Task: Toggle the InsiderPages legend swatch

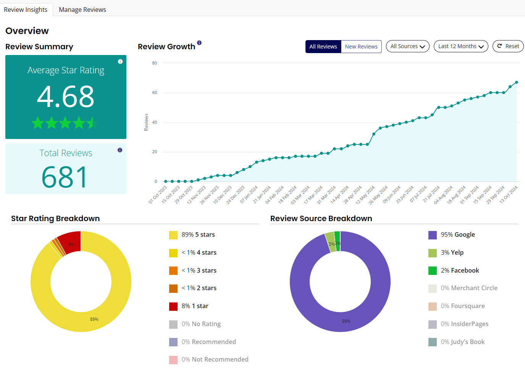Action: click(433, 324)
